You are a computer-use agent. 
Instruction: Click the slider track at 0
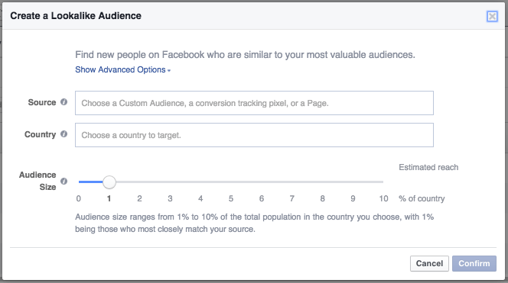[x=80, y=182]
